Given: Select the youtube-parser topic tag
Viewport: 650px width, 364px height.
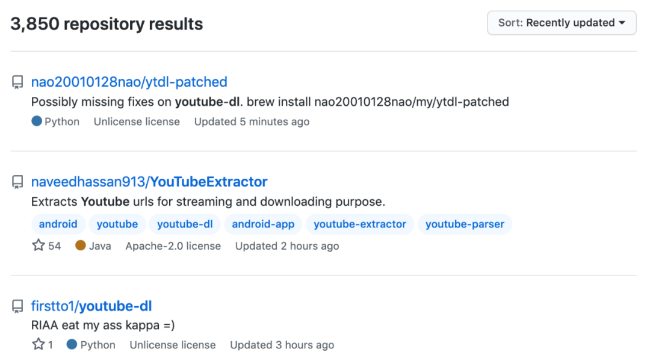Looking at the screenshot, I should [465, 224].
